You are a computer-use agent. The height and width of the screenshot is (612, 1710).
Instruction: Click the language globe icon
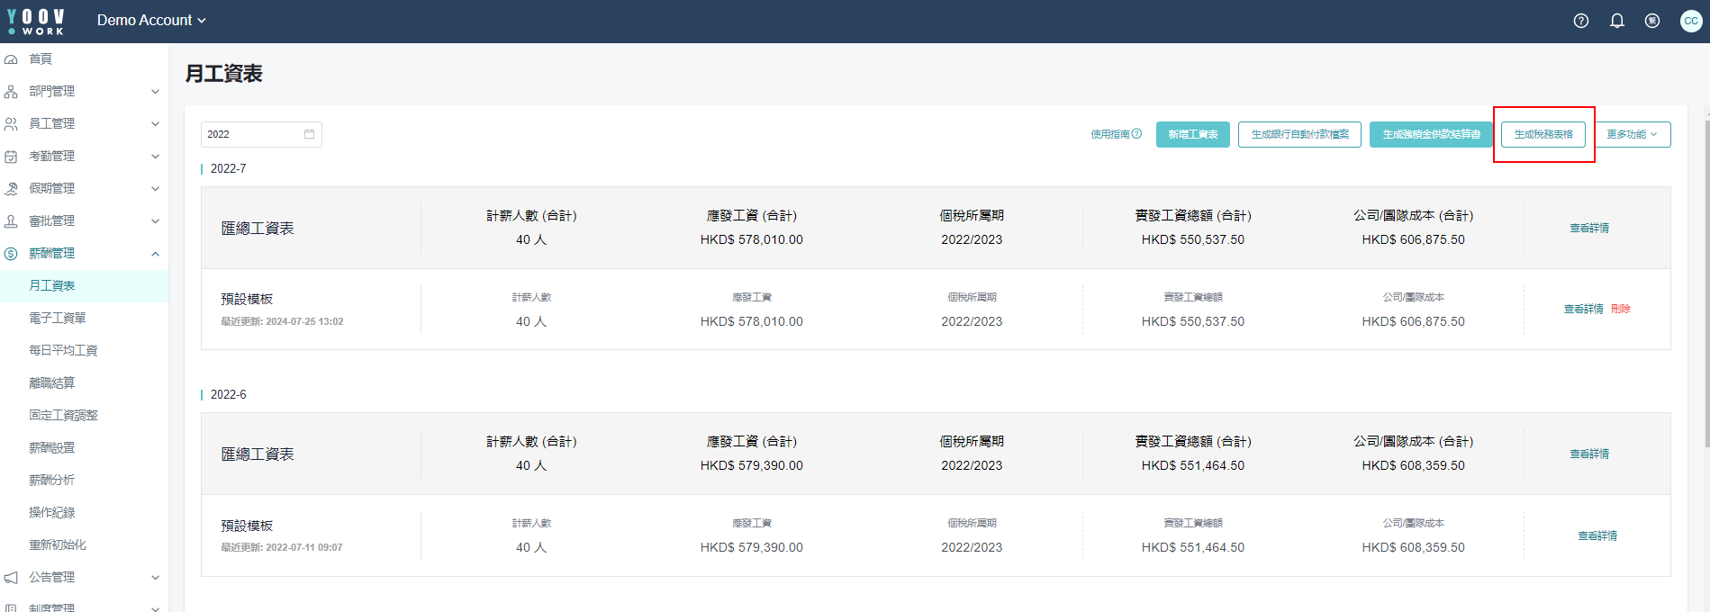click(x=1652, y=21)
